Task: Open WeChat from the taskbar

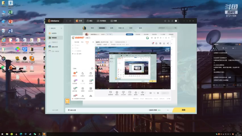Action: 35,134
